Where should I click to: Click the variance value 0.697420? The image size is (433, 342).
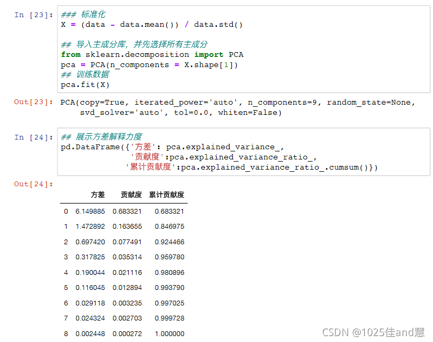(x=90, y=242)
